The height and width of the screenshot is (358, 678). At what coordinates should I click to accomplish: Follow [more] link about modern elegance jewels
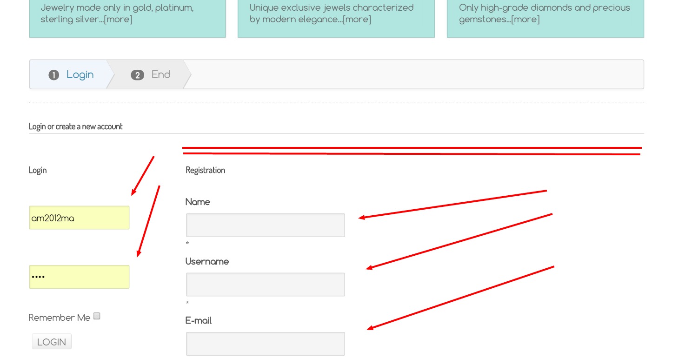357,19
